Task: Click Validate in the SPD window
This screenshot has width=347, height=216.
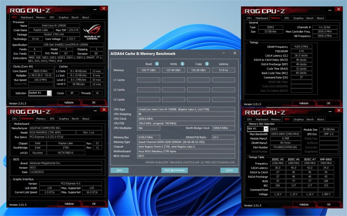Action: click(304, 204)
